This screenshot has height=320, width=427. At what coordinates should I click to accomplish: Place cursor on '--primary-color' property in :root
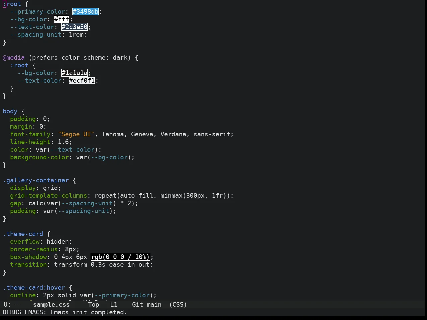click(38, 12)
